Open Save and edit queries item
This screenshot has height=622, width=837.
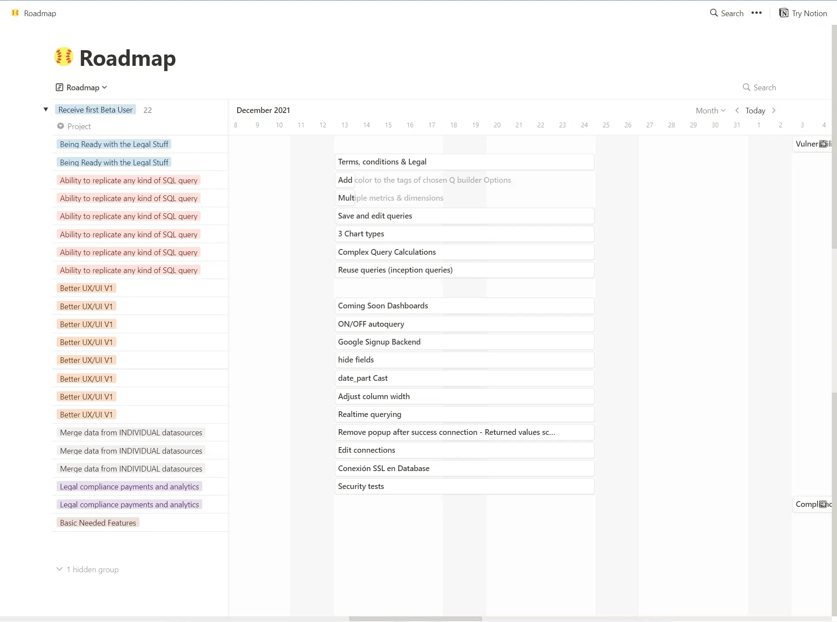pyautogui.click(x=464, y=216)
